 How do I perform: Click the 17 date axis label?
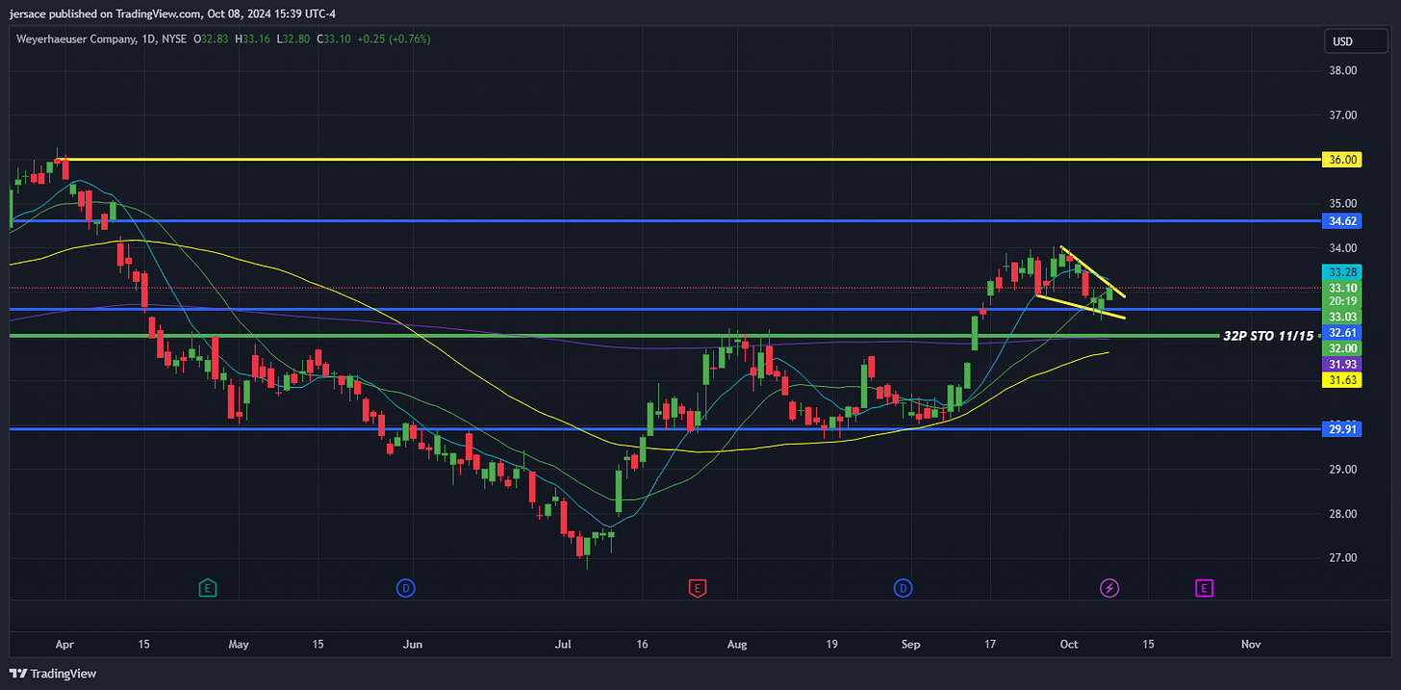click(x=991, y=644)
